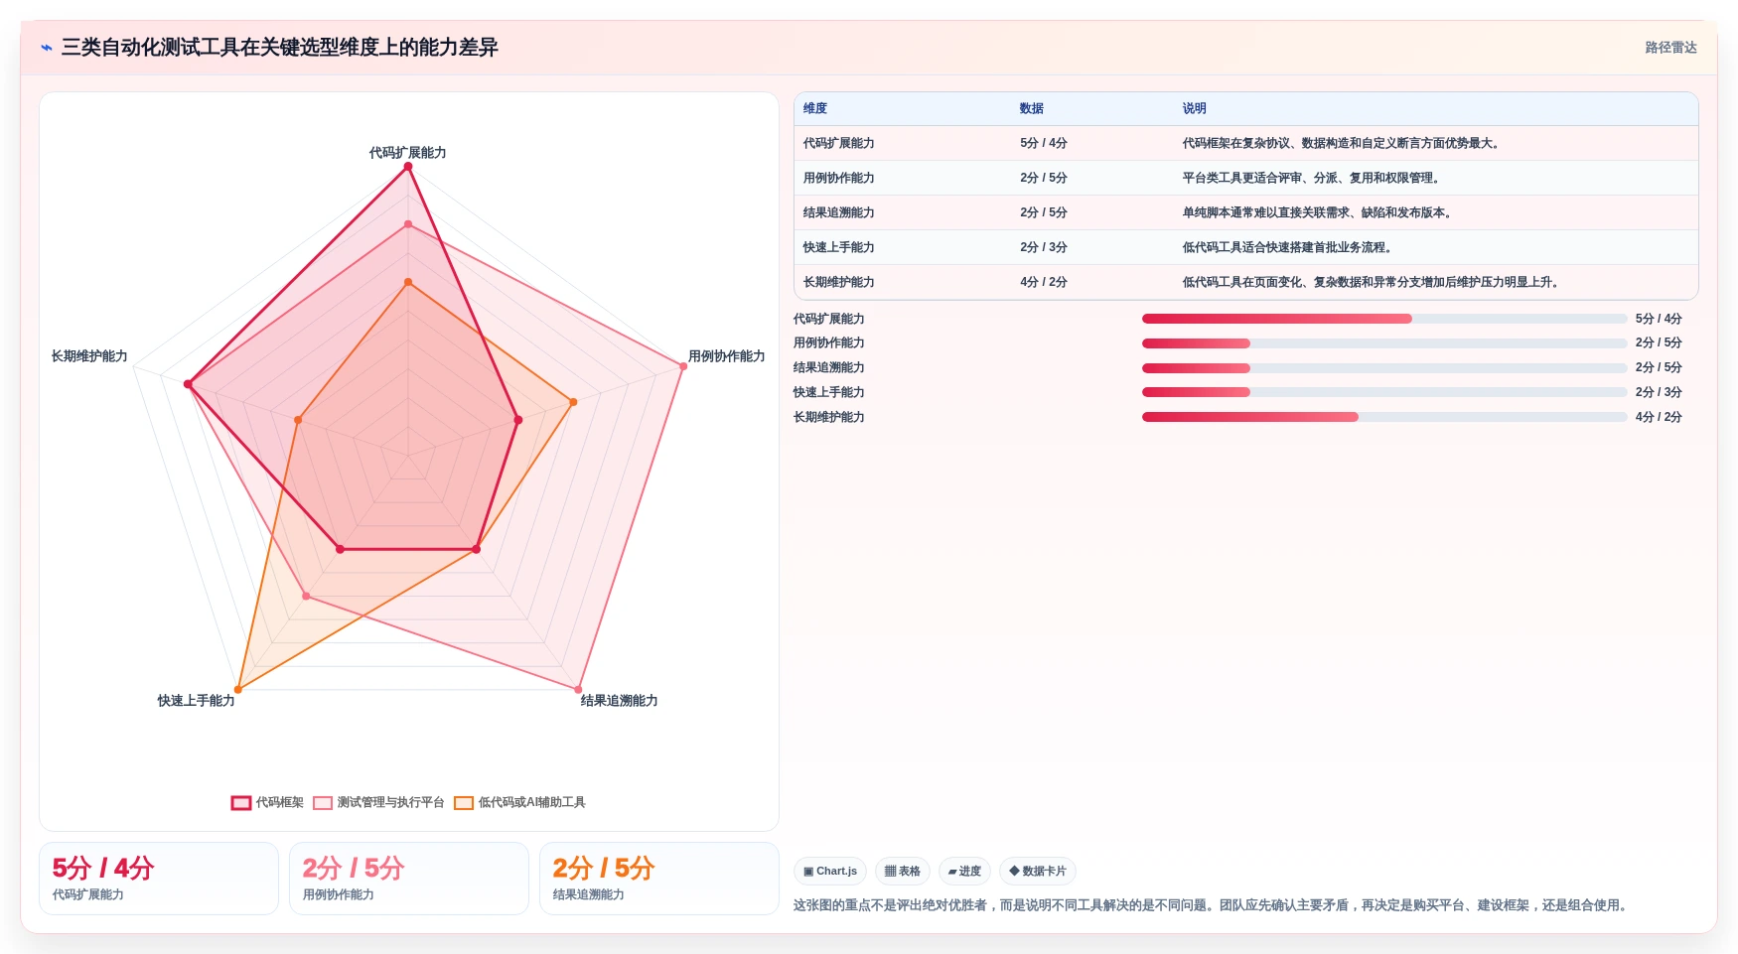Click the 快速上手能力 progress bar
Screen dimensions: 1738x954
pyautogui.click(x=1384, y=392)
